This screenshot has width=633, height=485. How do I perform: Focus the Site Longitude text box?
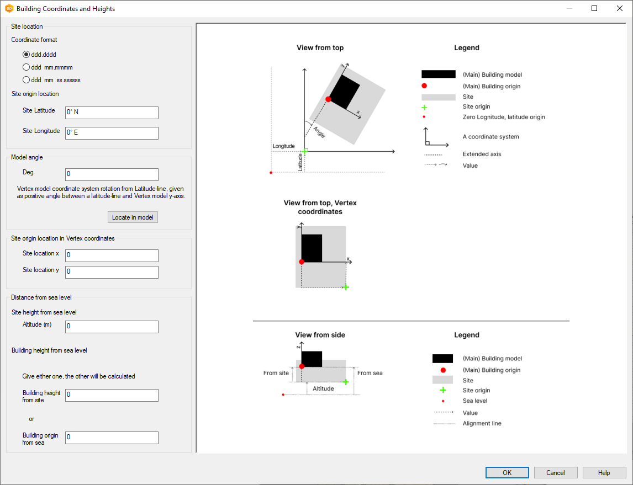[x=112, y=133]
